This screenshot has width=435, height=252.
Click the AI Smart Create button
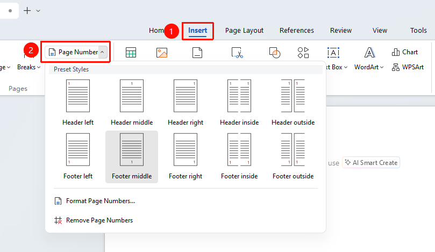[x=371, y=163]
